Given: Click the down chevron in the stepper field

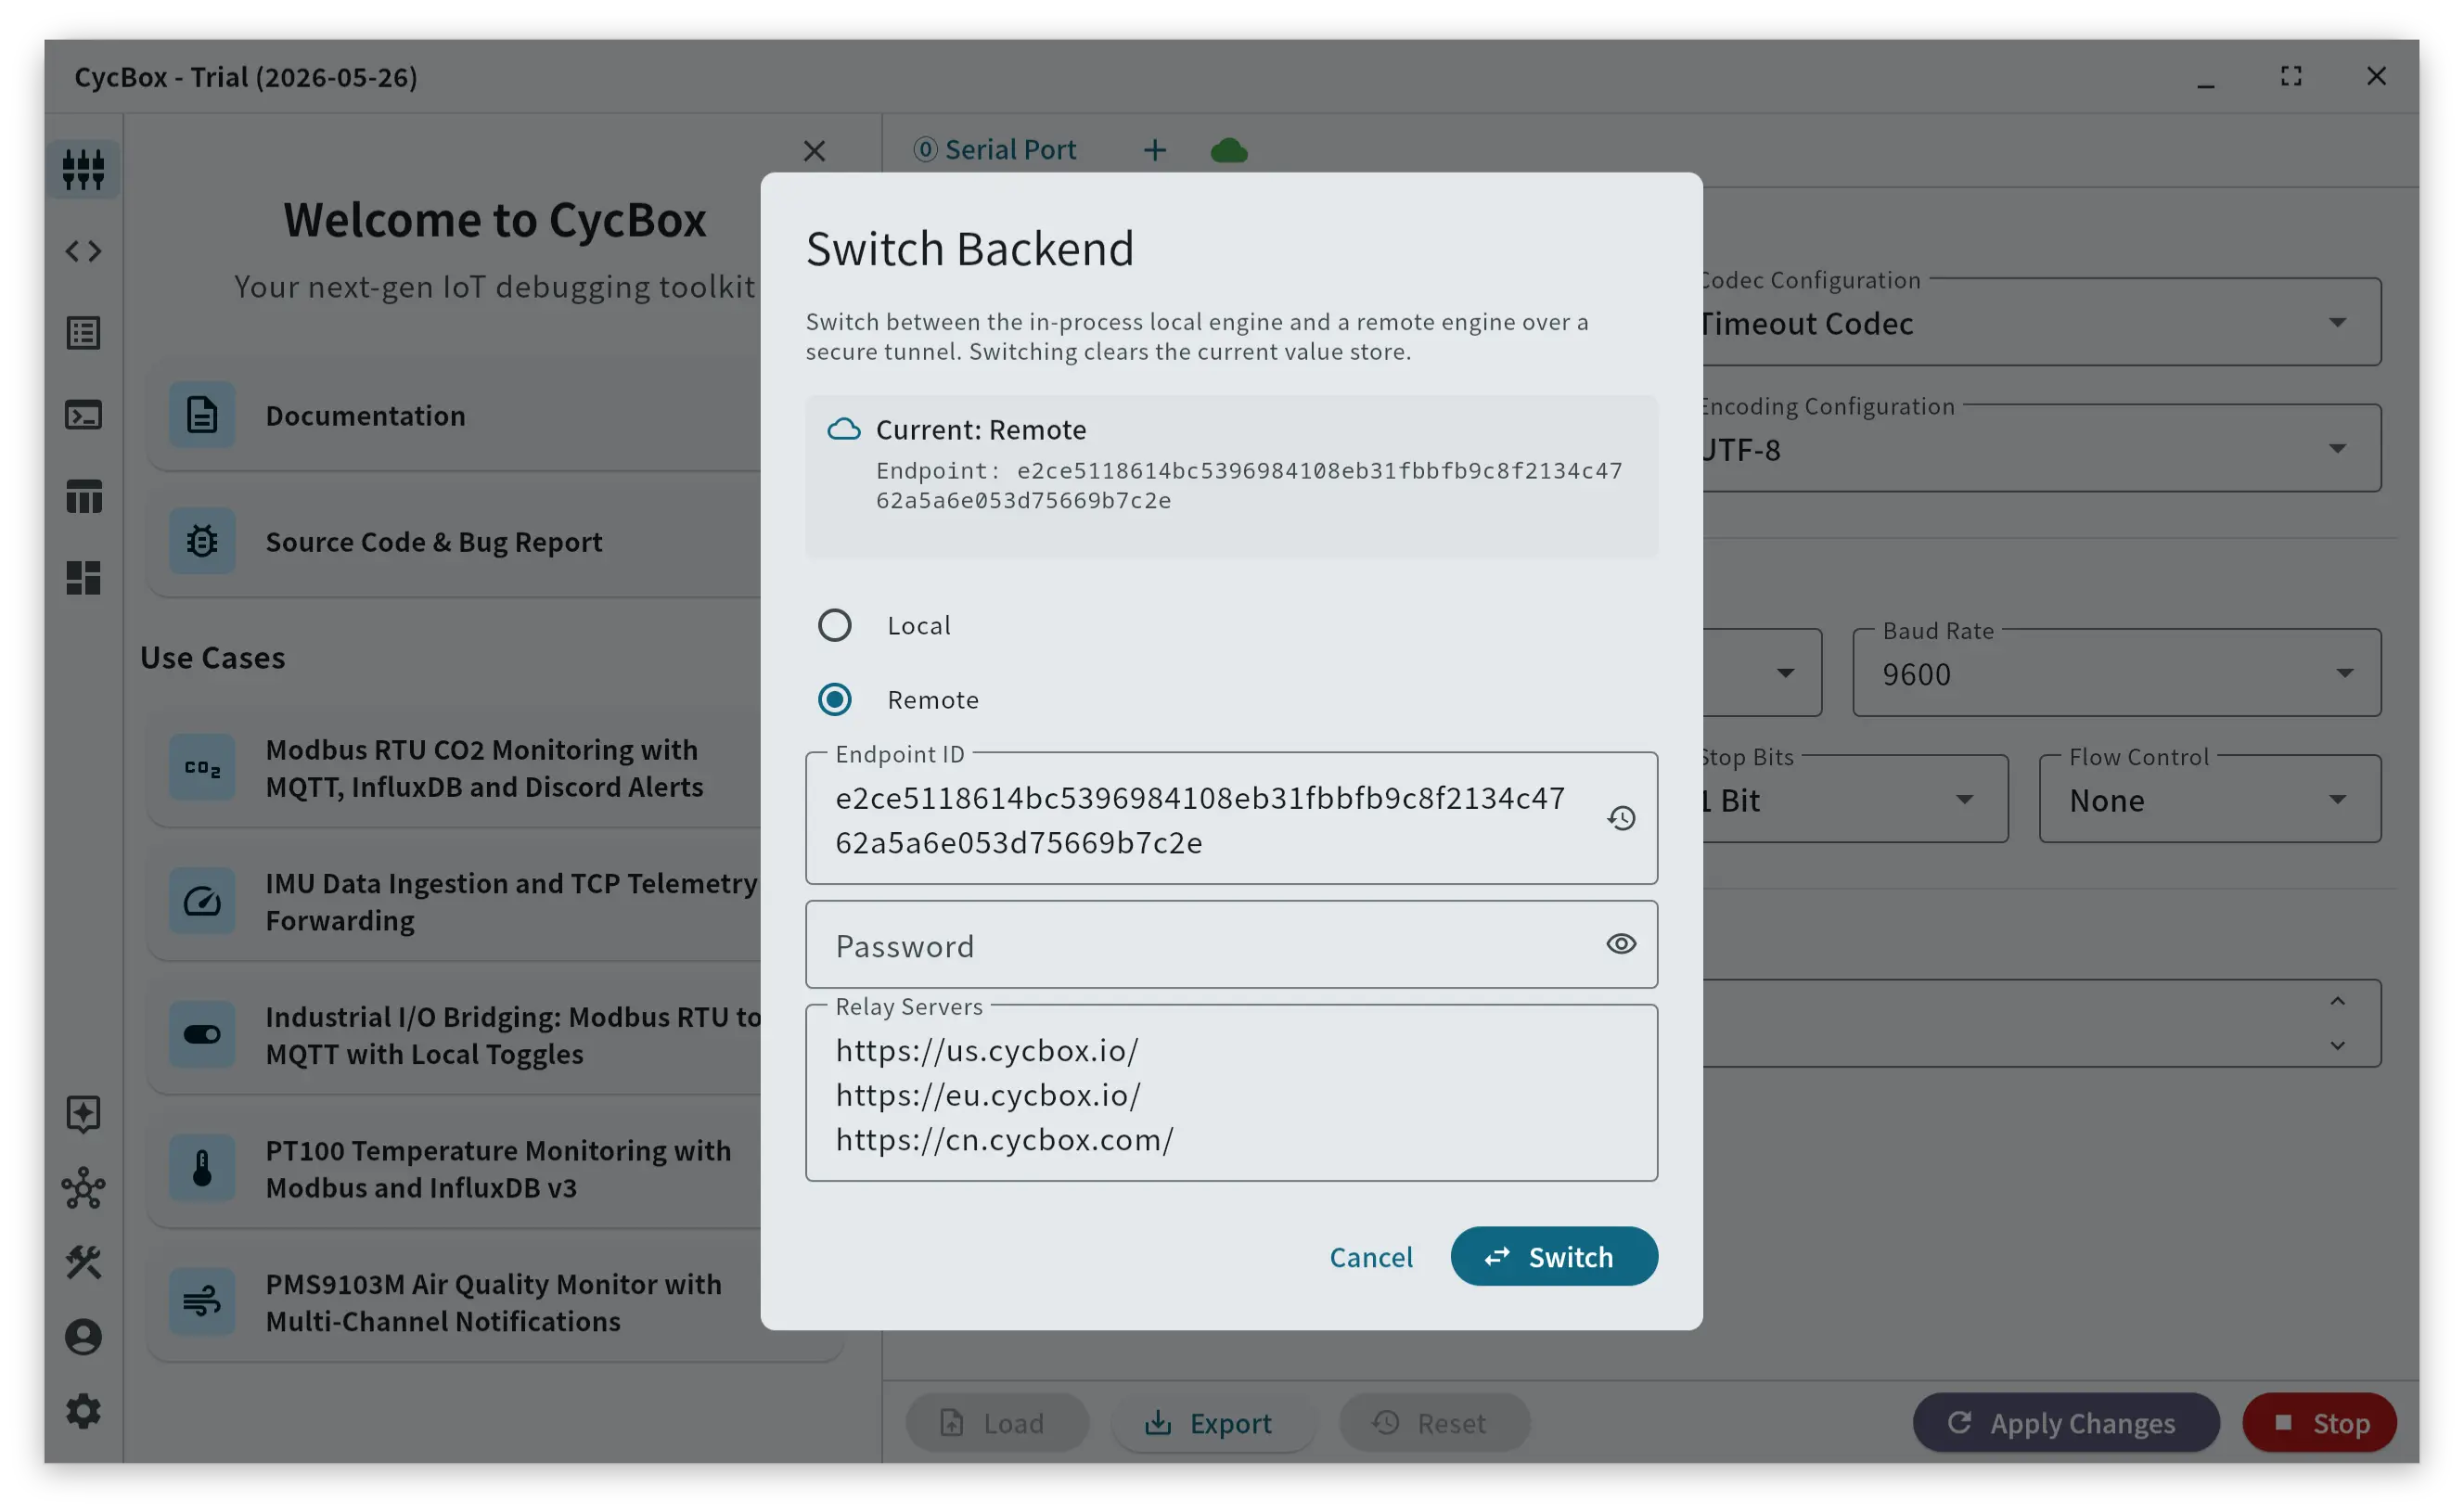Looking at the screenshot, I should [2338, 1046].
